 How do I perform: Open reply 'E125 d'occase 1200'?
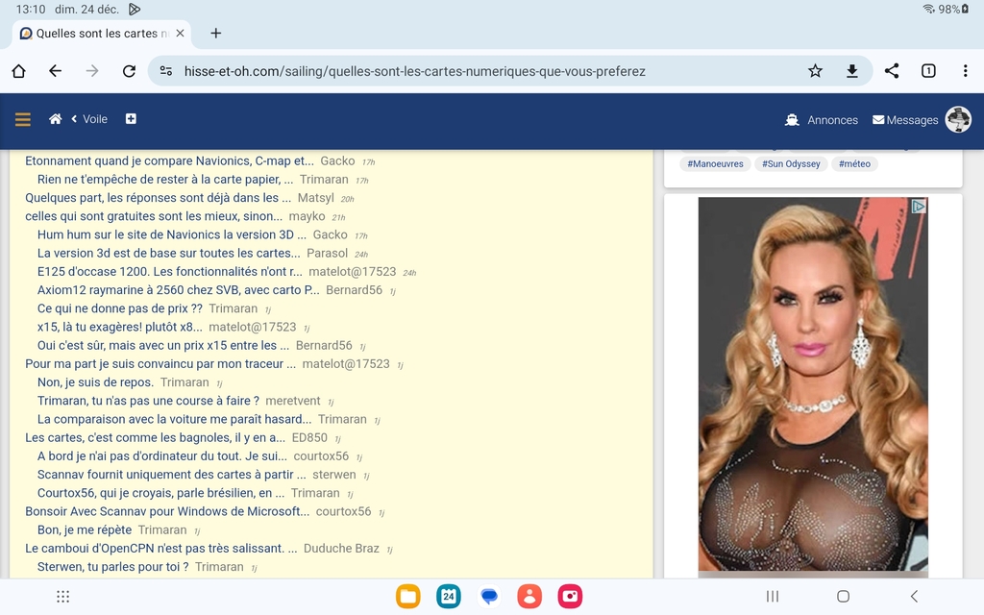click(x=169, y=272)
